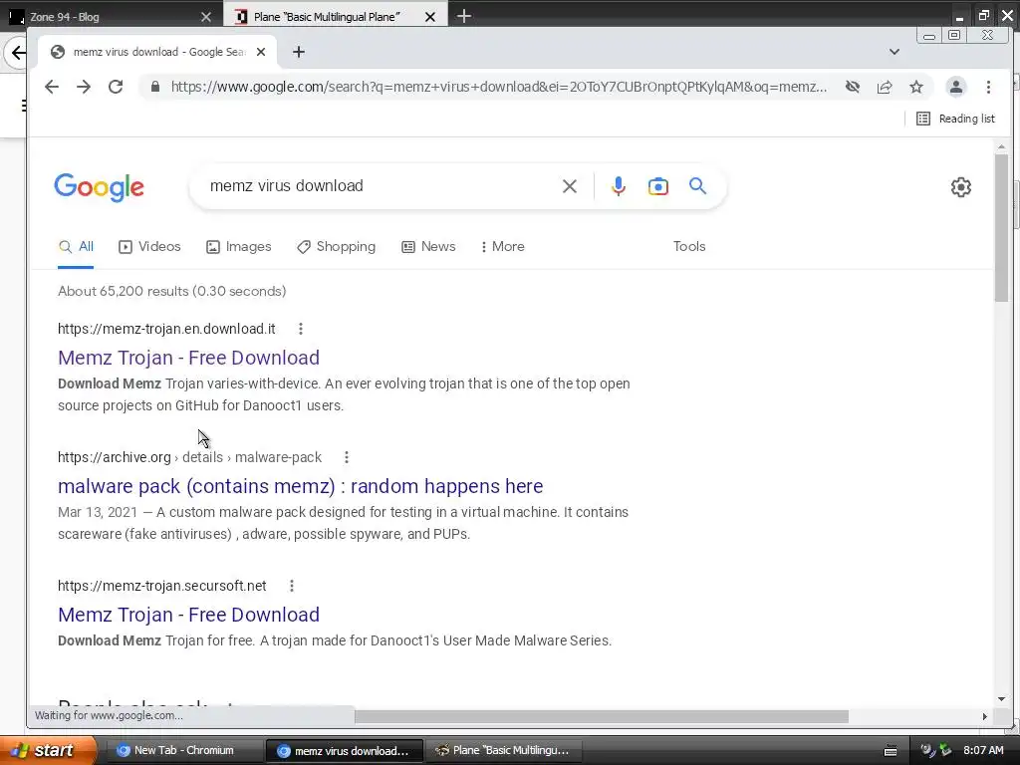This screenshot has width=1020, height=765.
Task: Open Google quick settings gear
Action: (961, 187)
